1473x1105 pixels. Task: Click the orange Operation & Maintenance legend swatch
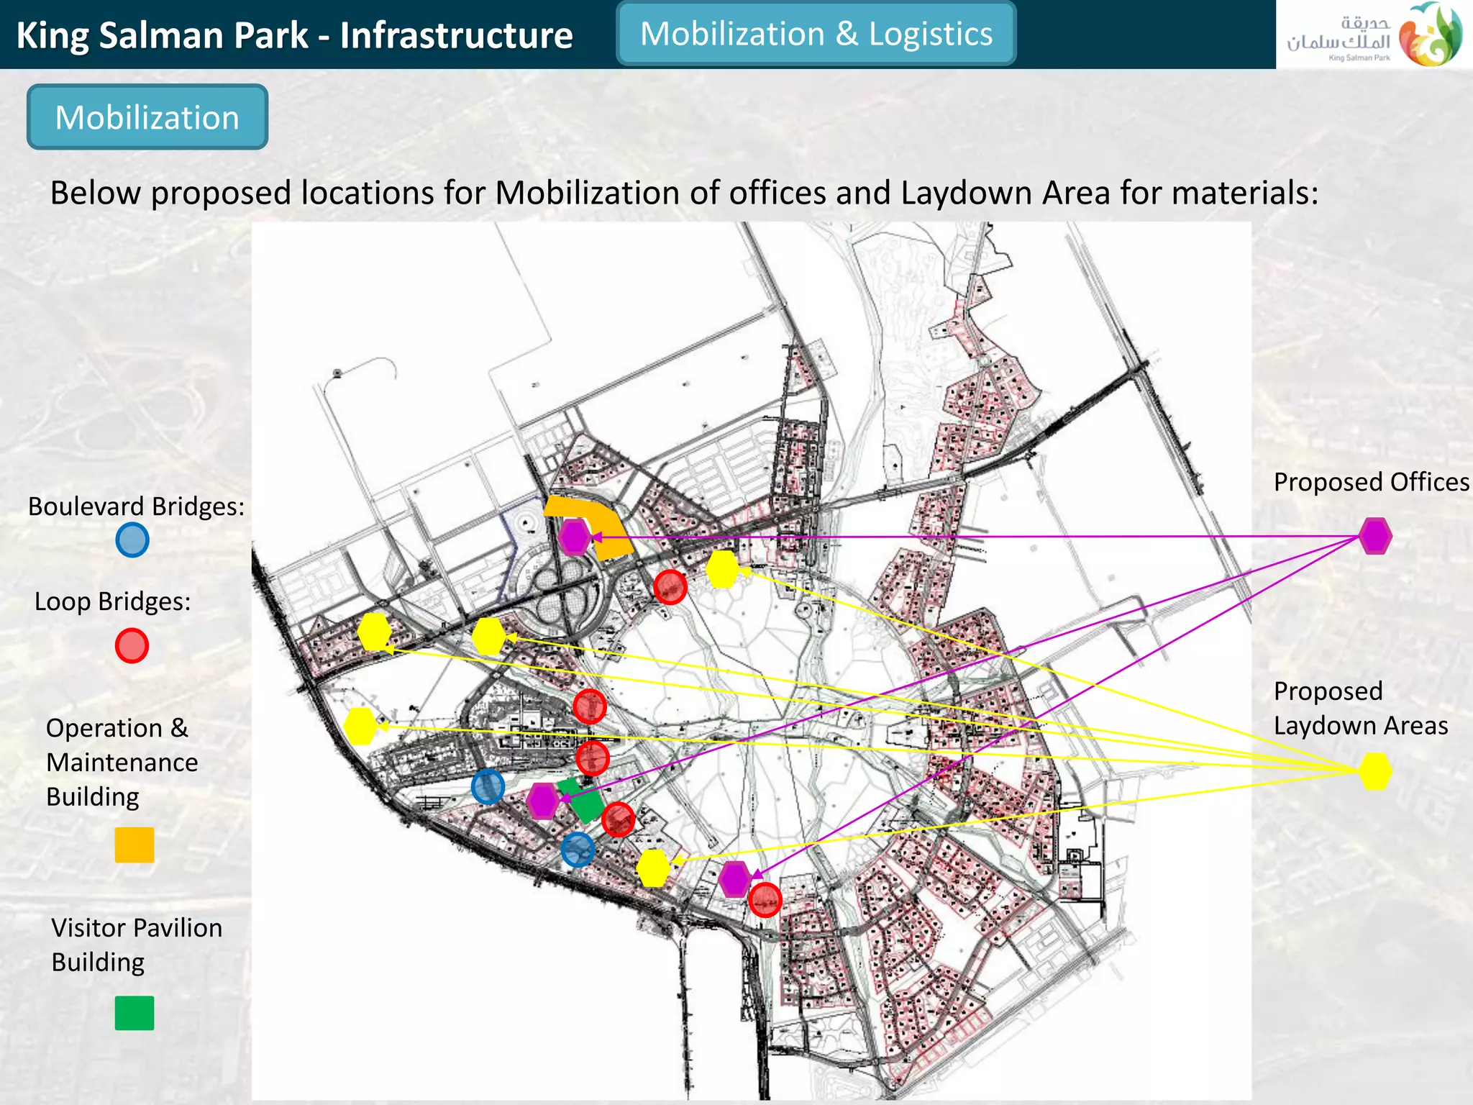[134, 845]
